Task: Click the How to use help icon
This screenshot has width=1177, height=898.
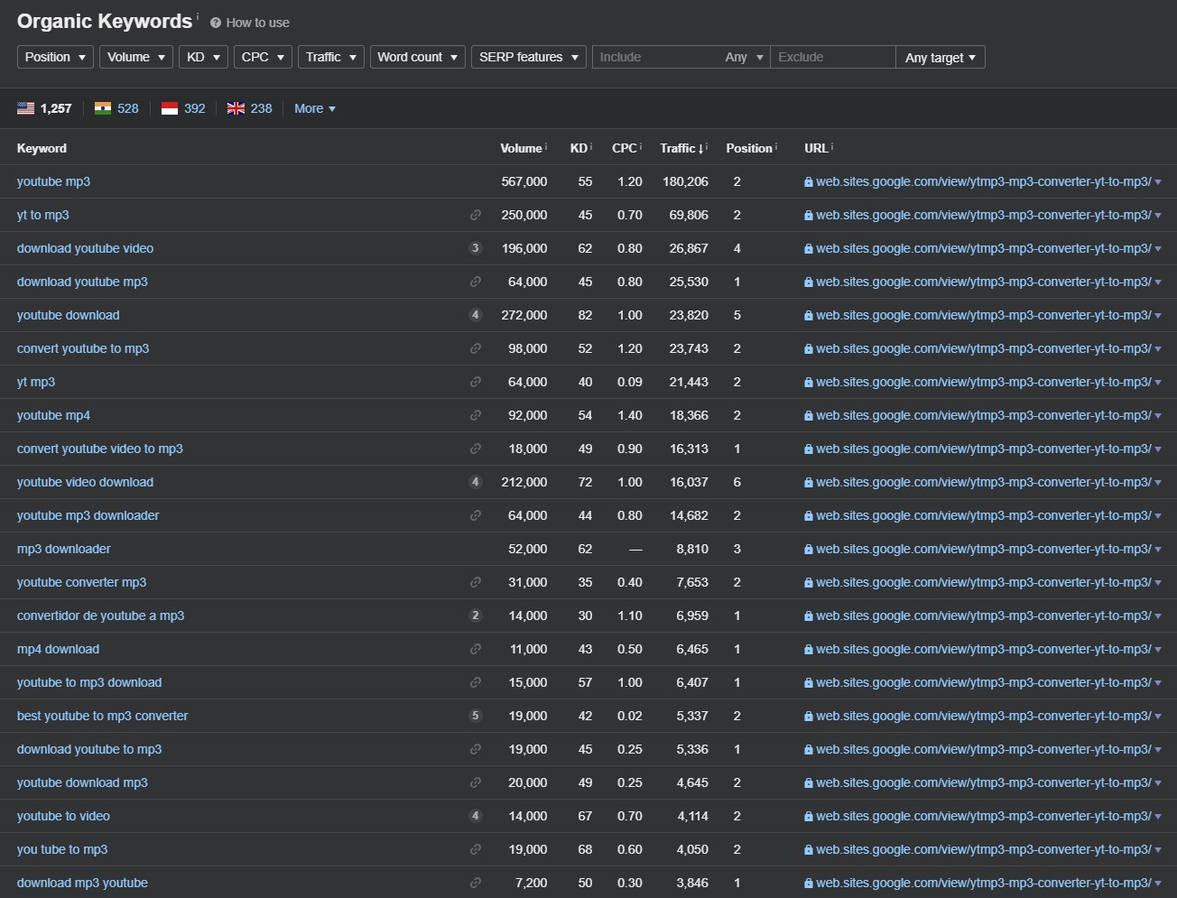Action: pos(216,23)
